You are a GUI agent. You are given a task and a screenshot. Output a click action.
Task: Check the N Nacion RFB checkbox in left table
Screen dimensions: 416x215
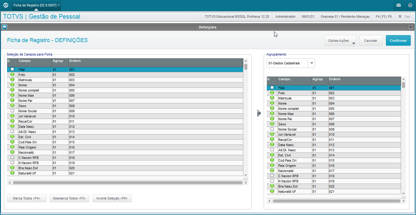tap(12, 163)
